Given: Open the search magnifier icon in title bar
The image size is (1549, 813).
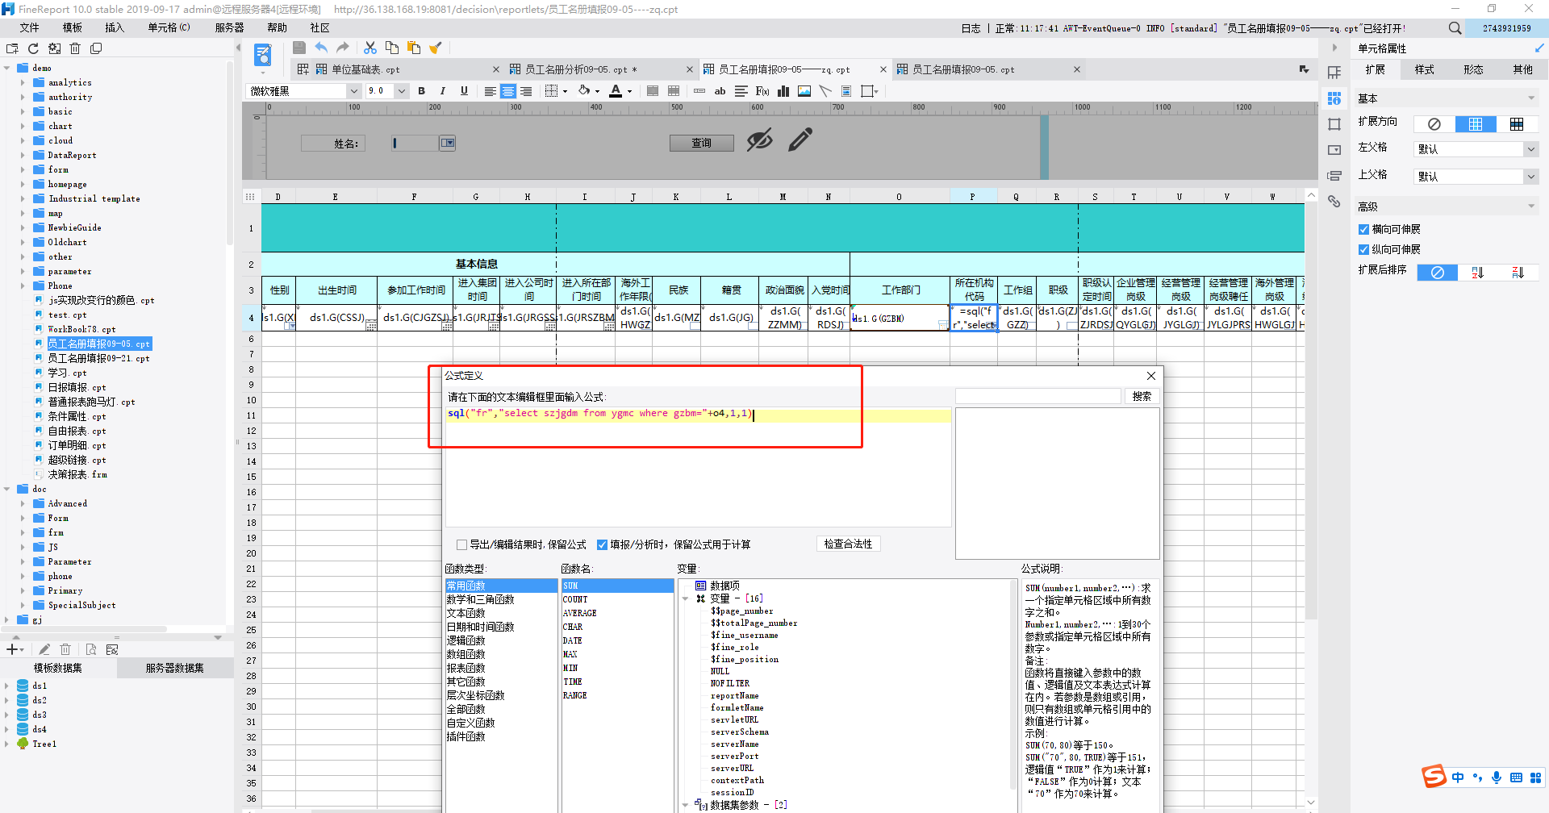Looking at the screenshot, I should pos(1455,28).
